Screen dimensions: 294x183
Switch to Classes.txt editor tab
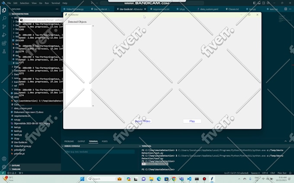coord(233,9)
